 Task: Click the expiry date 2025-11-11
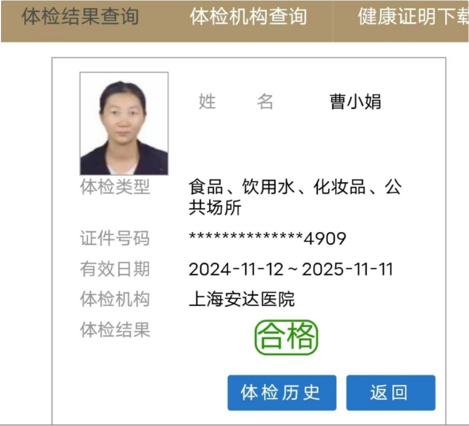pos(347,269)
